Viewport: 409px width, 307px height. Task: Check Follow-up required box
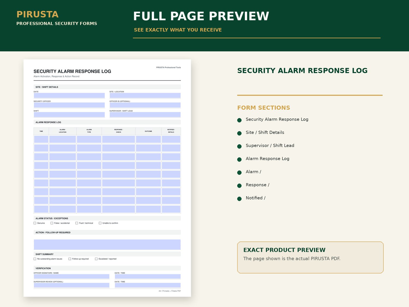point(70,259)
